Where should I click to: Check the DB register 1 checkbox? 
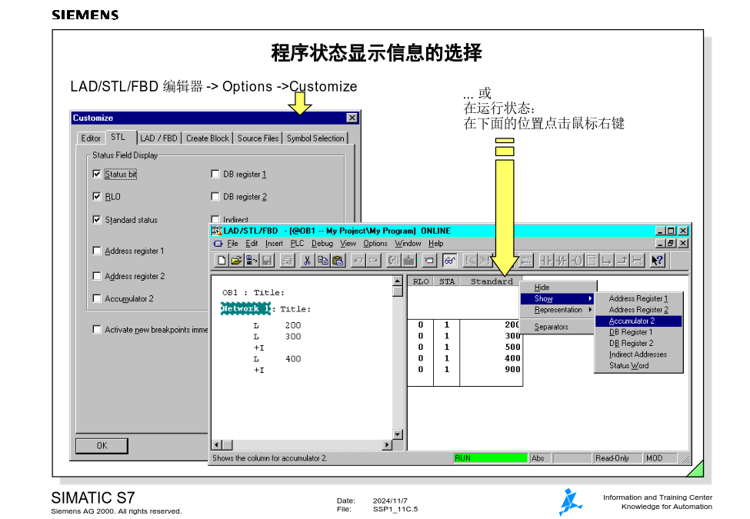tap(215, 174)
